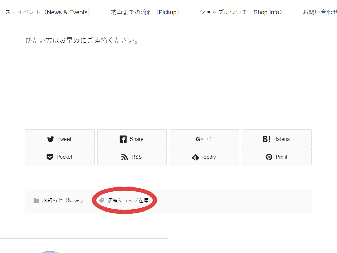
Task: Click the text びたい方はお早めにご連絡ください。
Action: pos(82,40)
